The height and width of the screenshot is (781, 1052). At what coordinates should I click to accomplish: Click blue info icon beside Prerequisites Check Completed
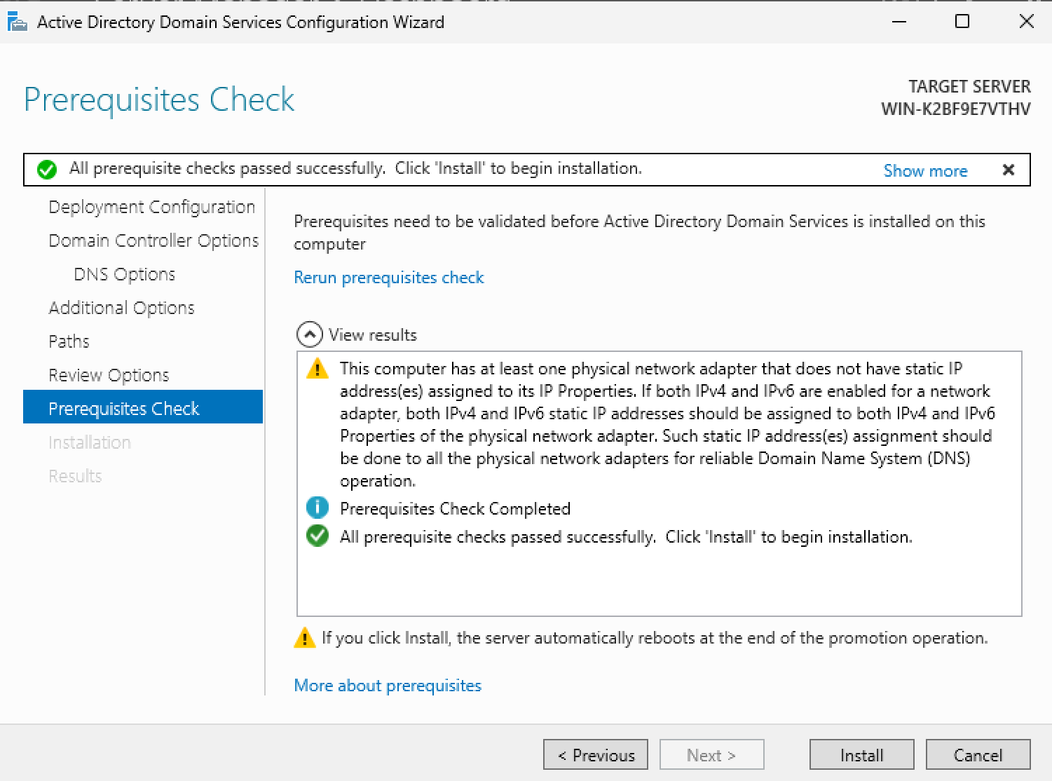tap(317, 508)
